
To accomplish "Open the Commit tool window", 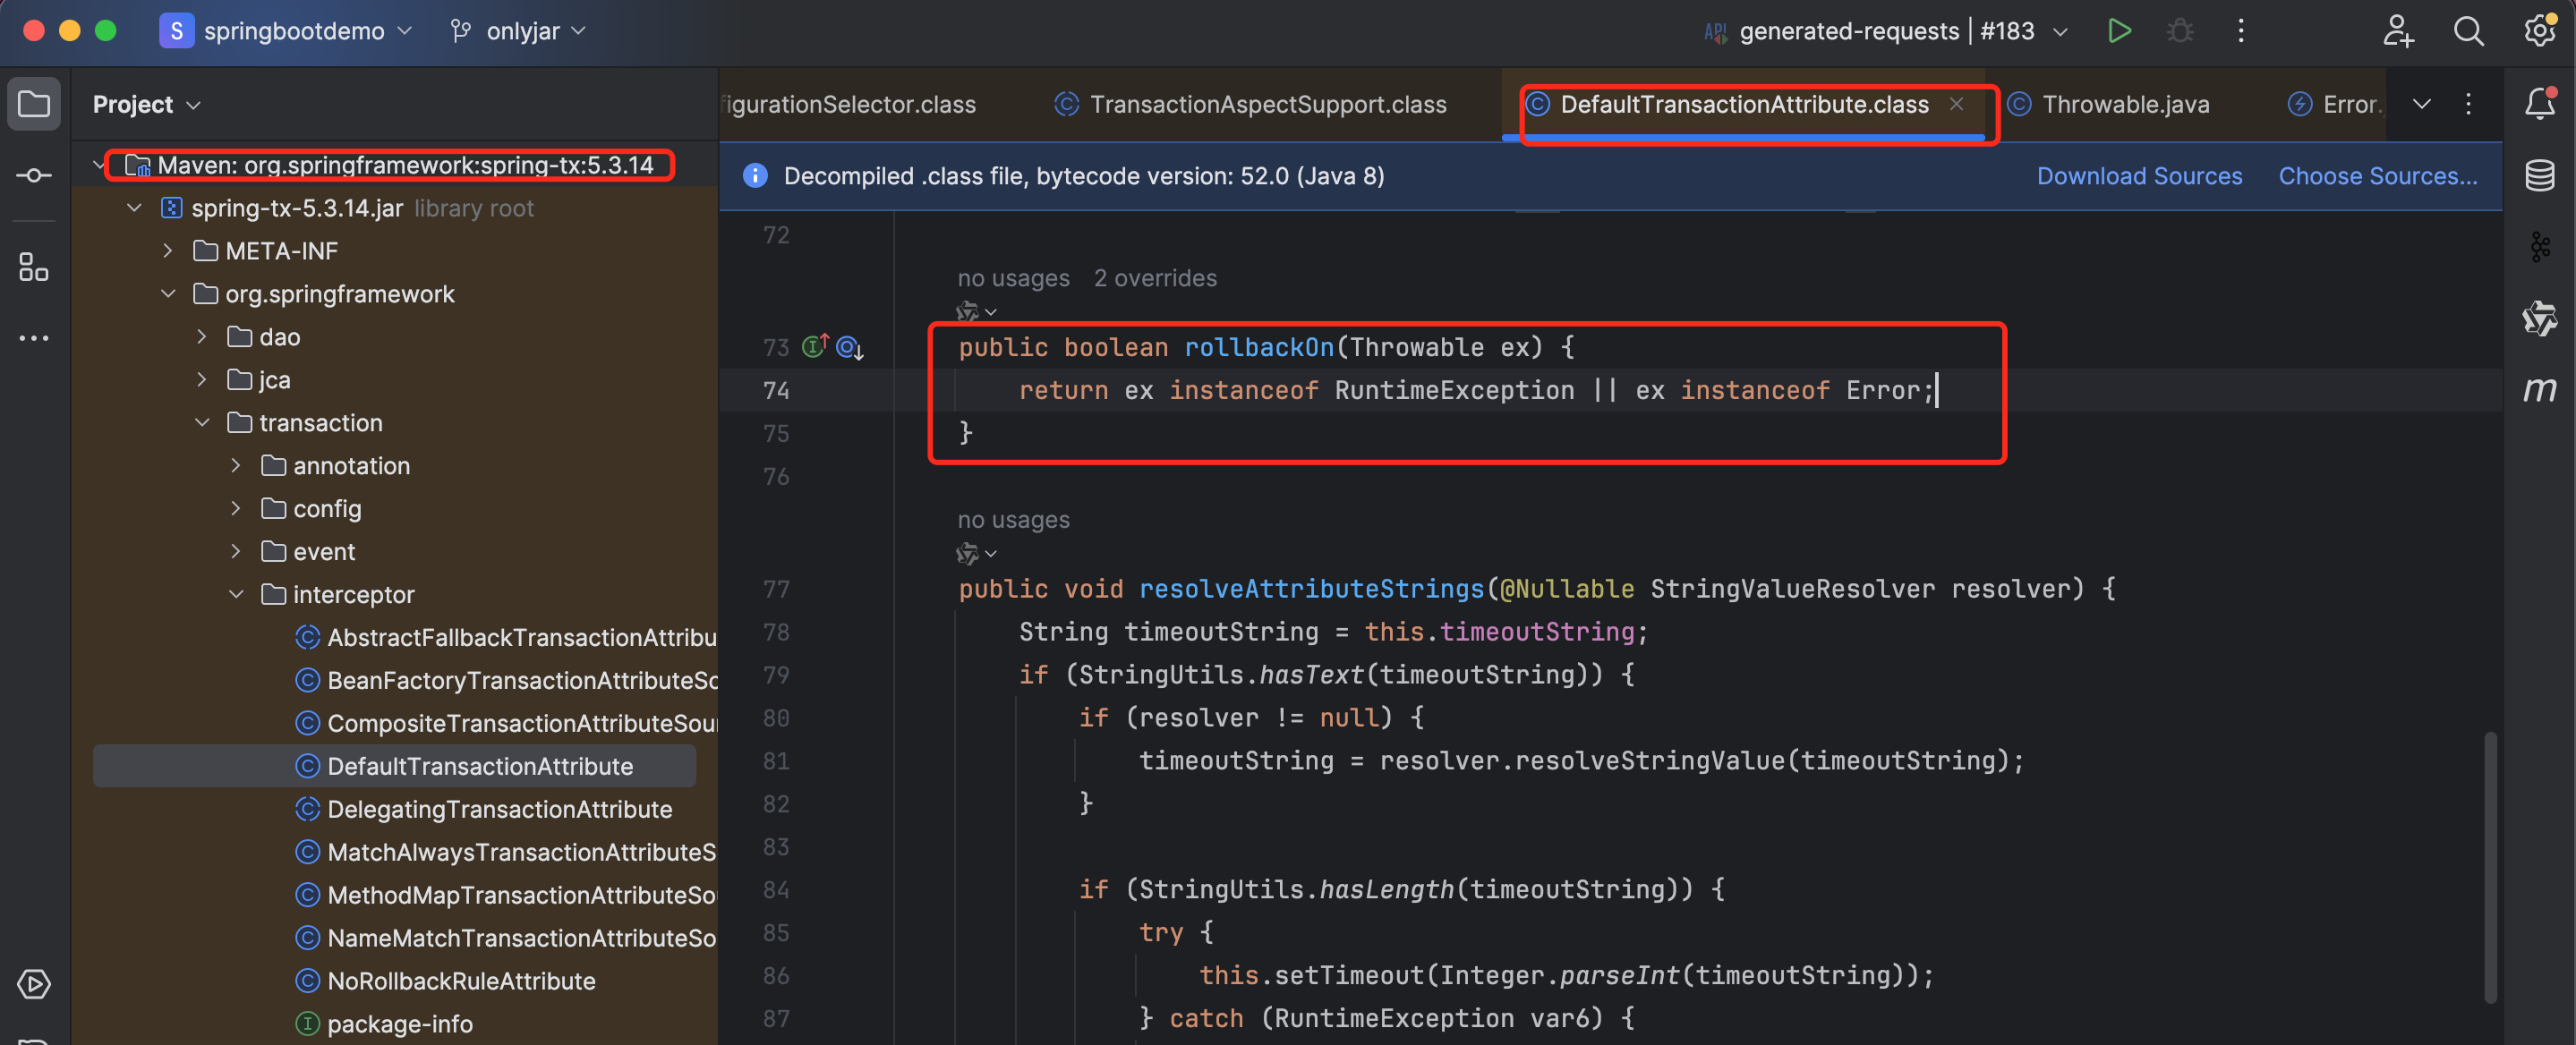I will [x=34, y=176].
